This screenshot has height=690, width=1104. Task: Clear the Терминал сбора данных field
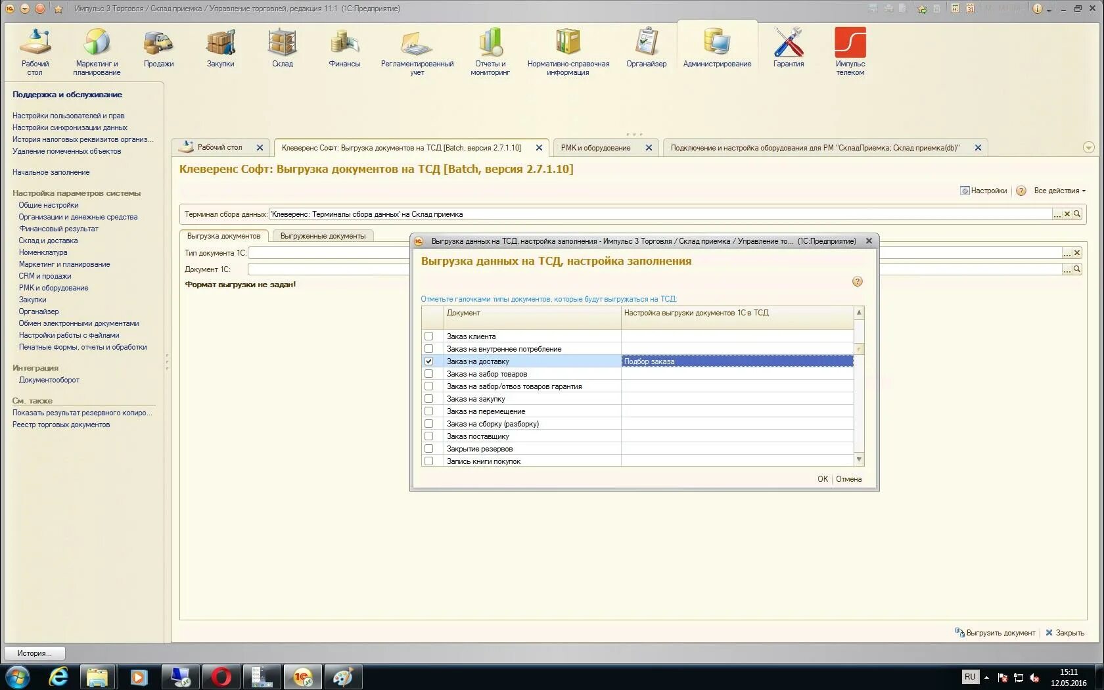click(1067, 214)
